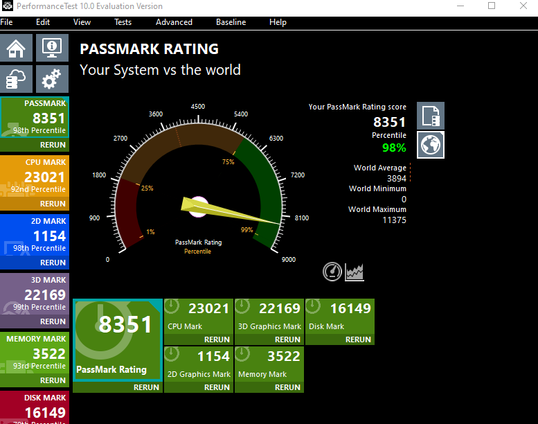The image size is (538, 424).
Task: Rerun under the 3D Graphics Mark tile
Action: click(287, 339)
